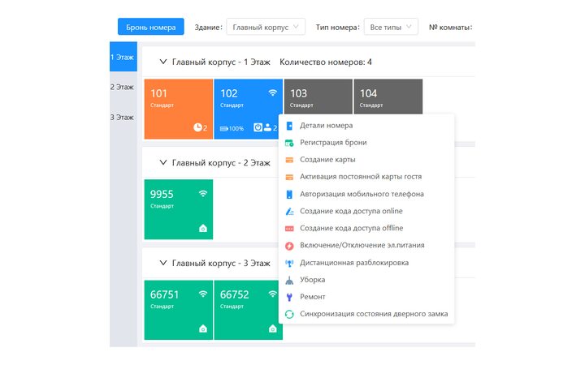Switch to the 2 Этаж floor tab
Screen dimensions: 585x365
122,87
